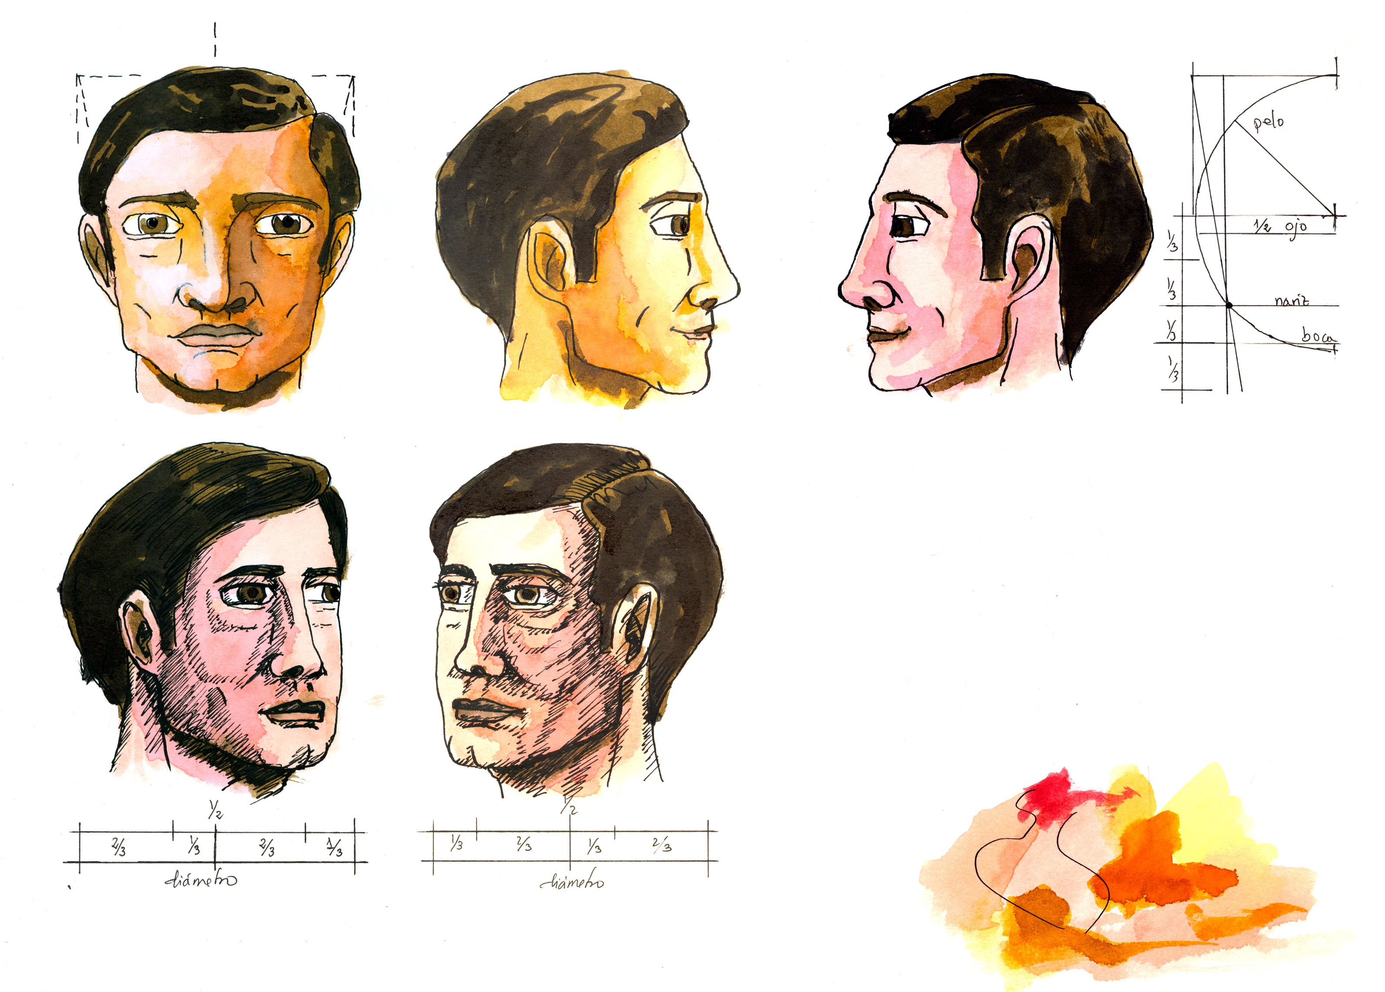The height and width of the screenshot is (992, 1385).
Task: Click the dot at nariz line intersection
Action: click(x=1229, y=305)
